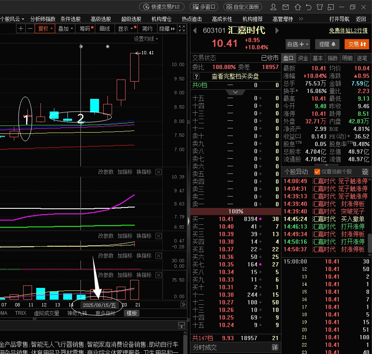
Task: Switch to 明细 tab
Action: [347, 58]
